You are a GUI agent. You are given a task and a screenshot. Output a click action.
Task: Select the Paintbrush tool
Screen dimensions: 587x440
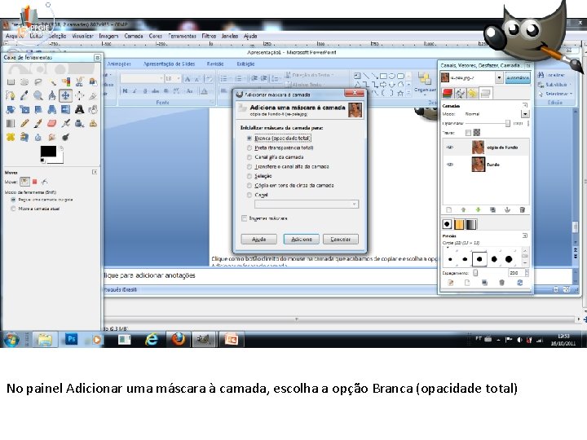click(38, 124)
